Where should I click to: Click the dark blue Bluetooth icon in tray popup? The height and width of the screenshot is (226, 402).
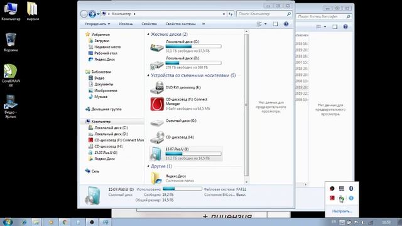pos(351,188)
